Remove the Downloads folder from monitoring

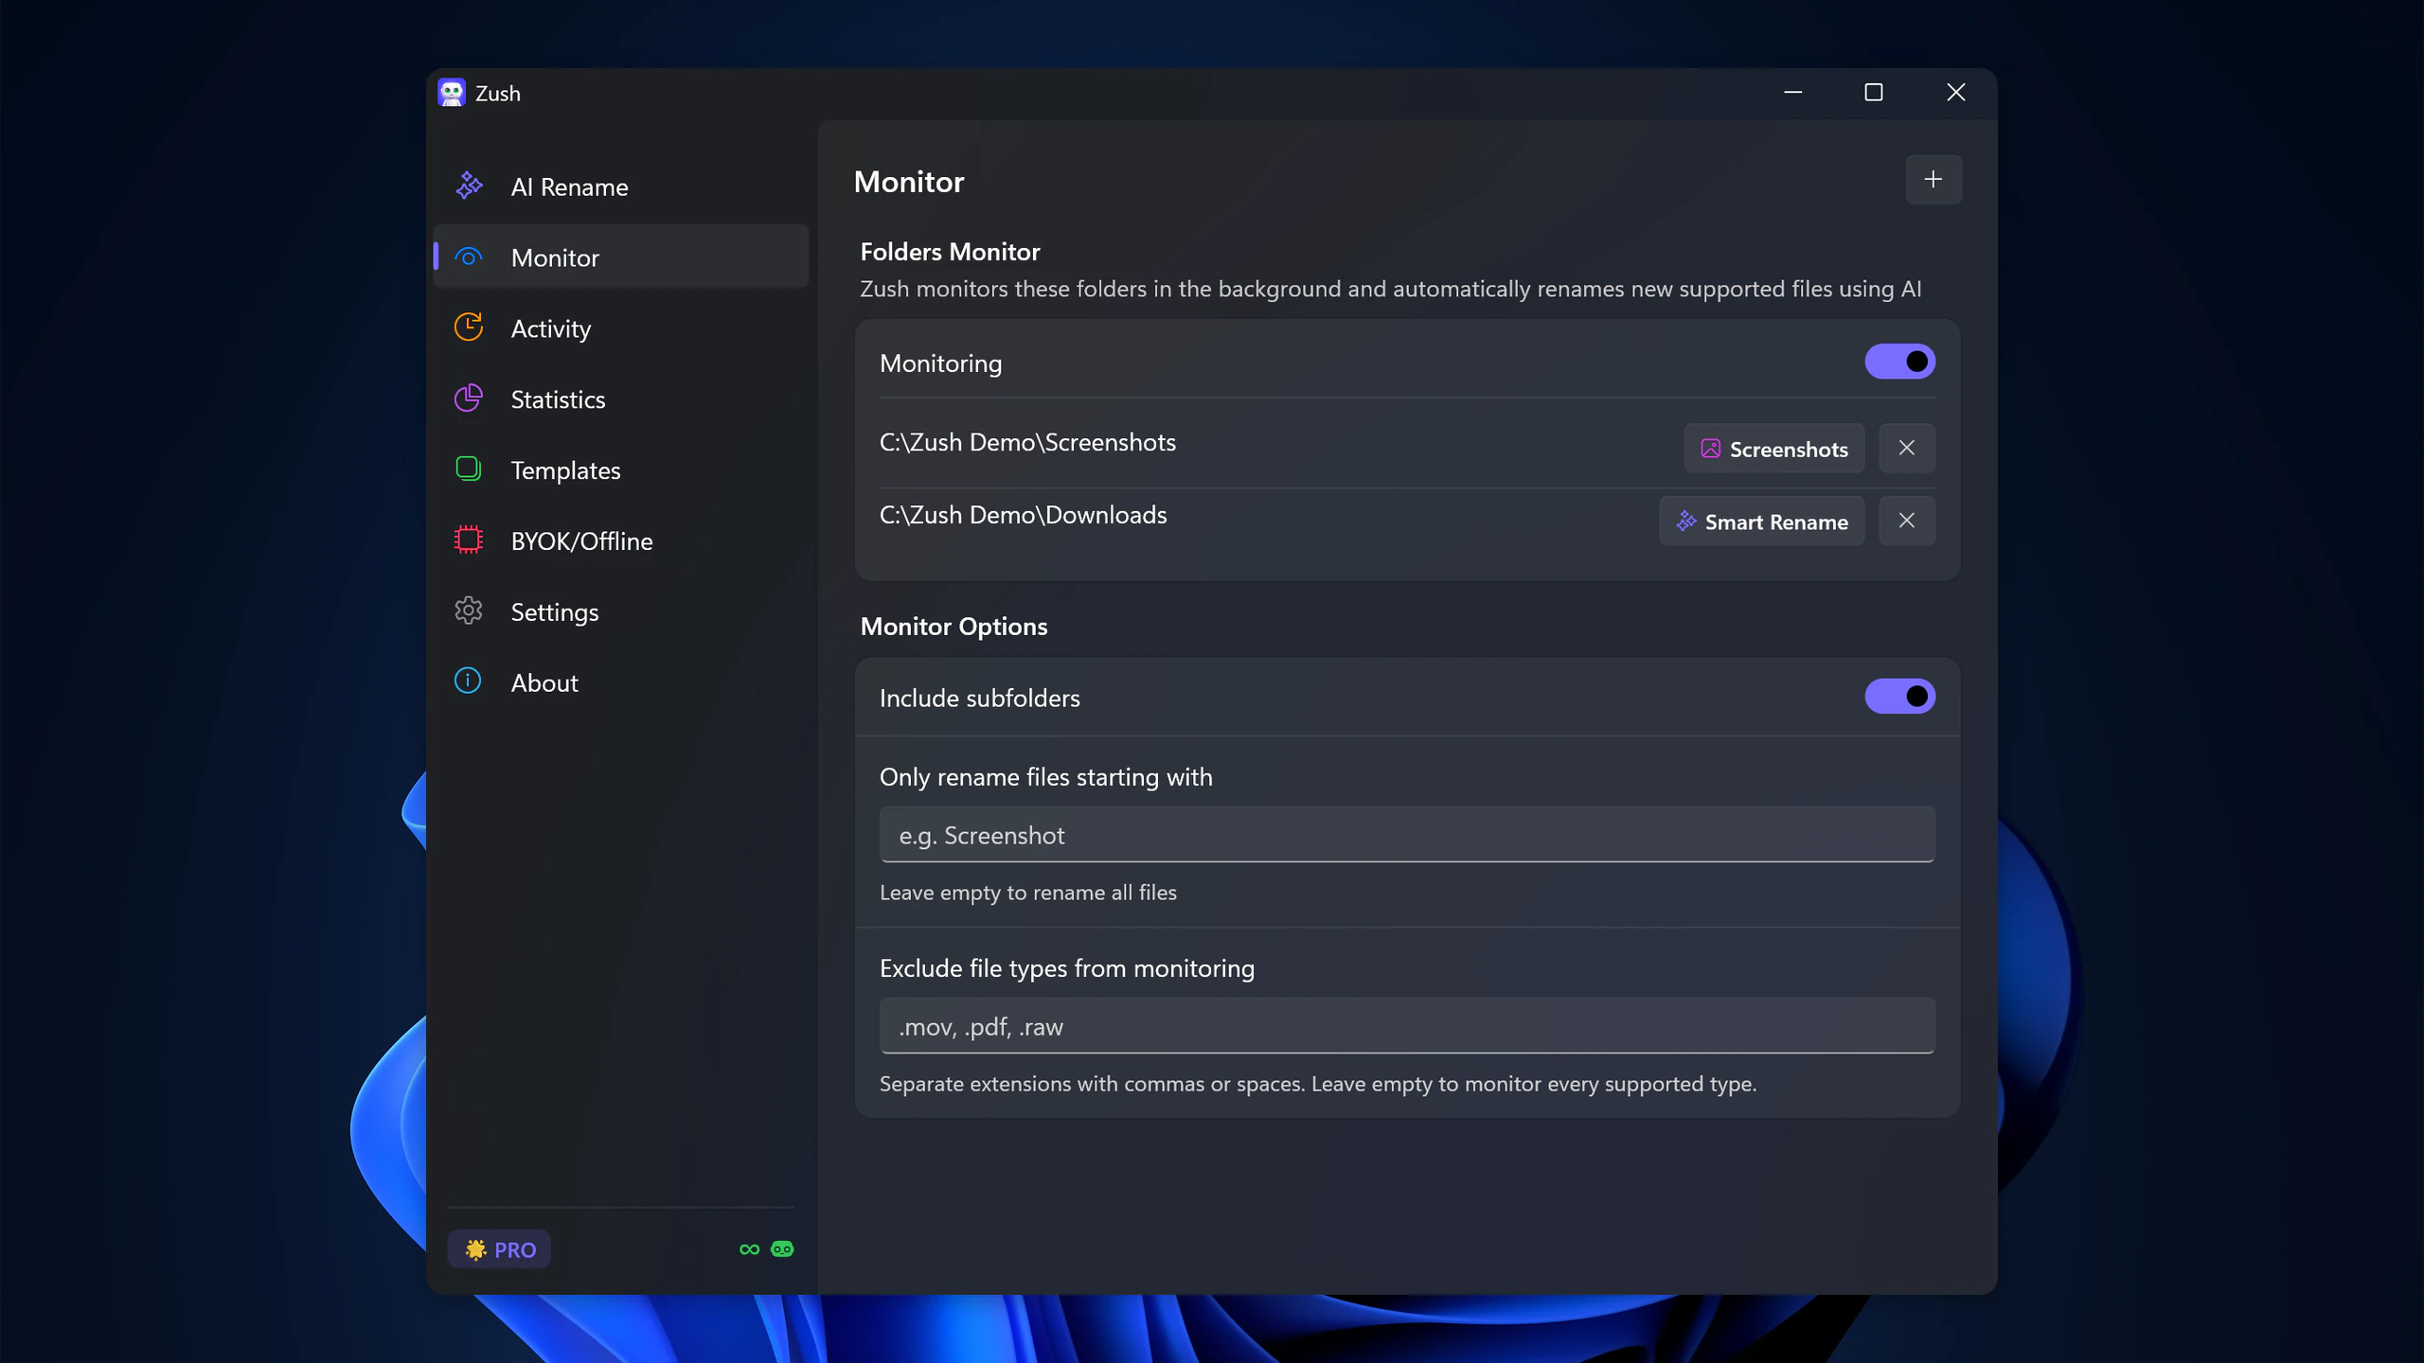pos(1907,521)
